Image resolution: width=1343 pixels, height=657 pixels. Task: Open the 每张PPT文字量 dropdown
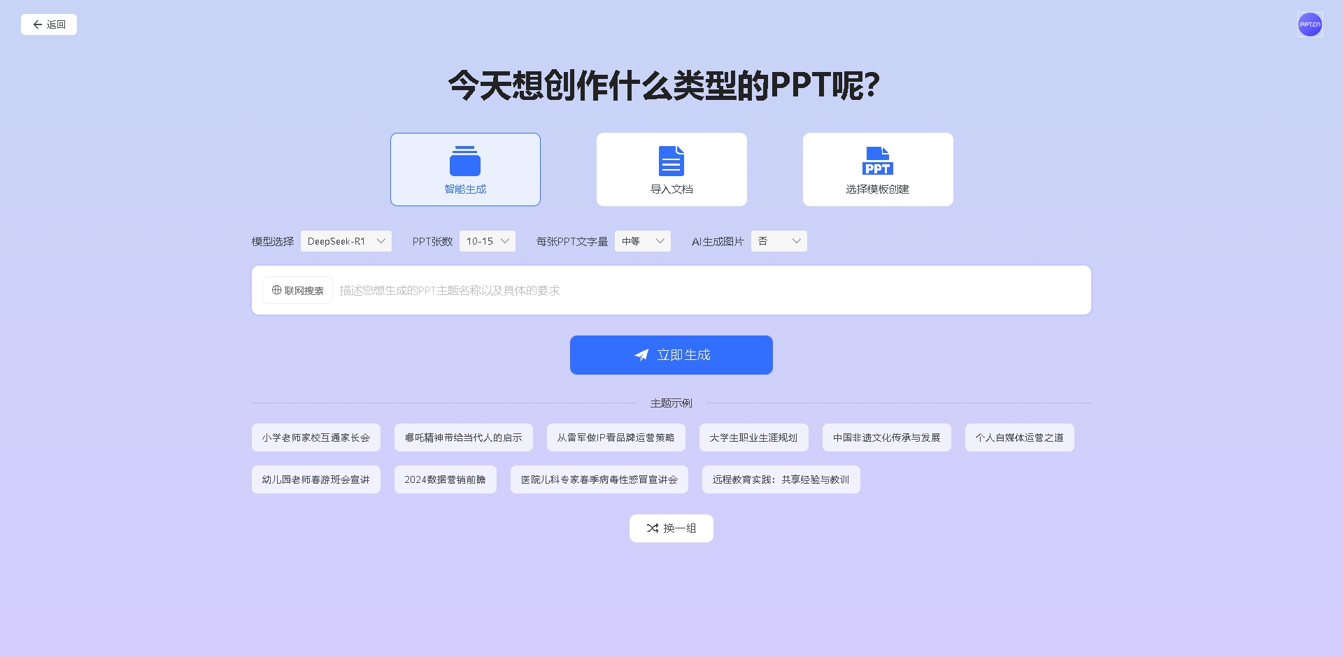pos(642,241)
